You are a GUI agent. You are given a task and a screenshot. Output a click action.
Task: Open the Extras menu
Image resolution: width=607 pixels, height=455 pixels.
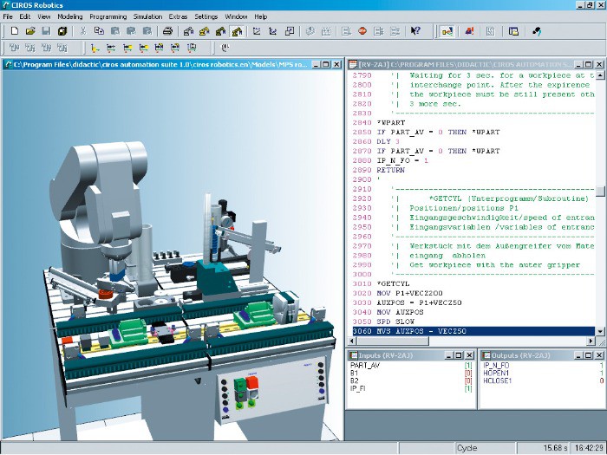click(x=178, y=16)
